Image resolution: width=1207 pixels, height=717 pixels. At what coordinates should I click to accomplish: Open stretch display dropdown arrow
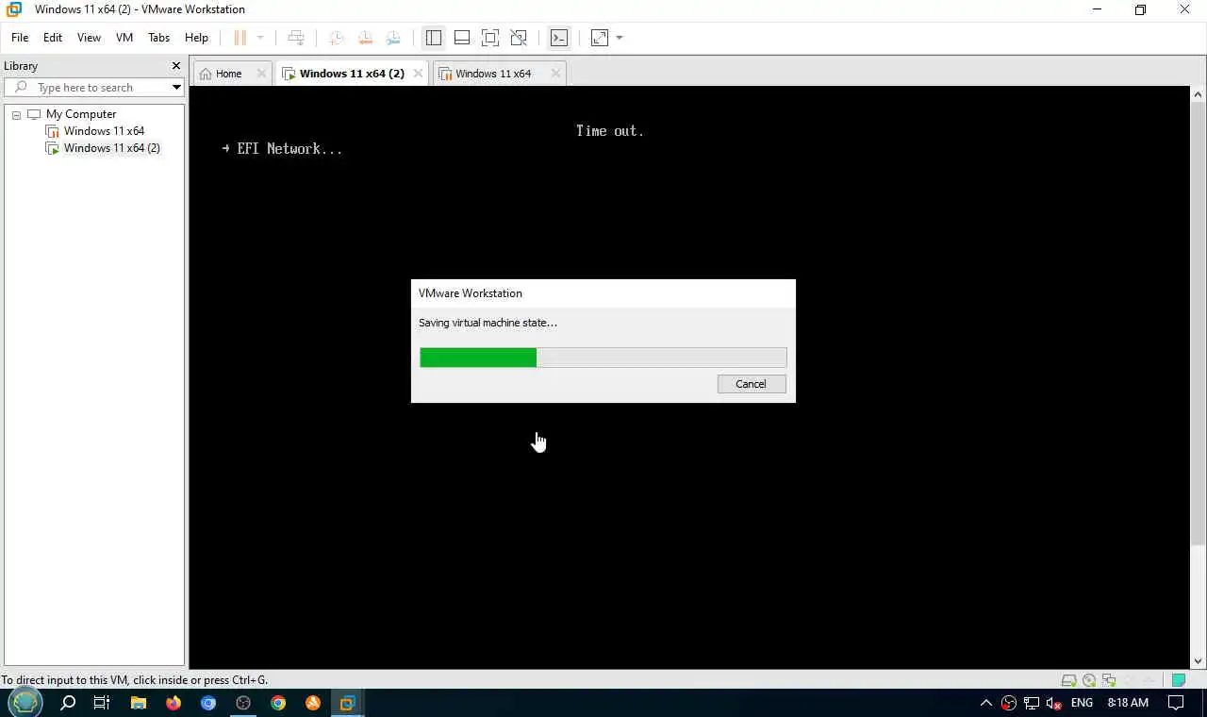[620, 38]
